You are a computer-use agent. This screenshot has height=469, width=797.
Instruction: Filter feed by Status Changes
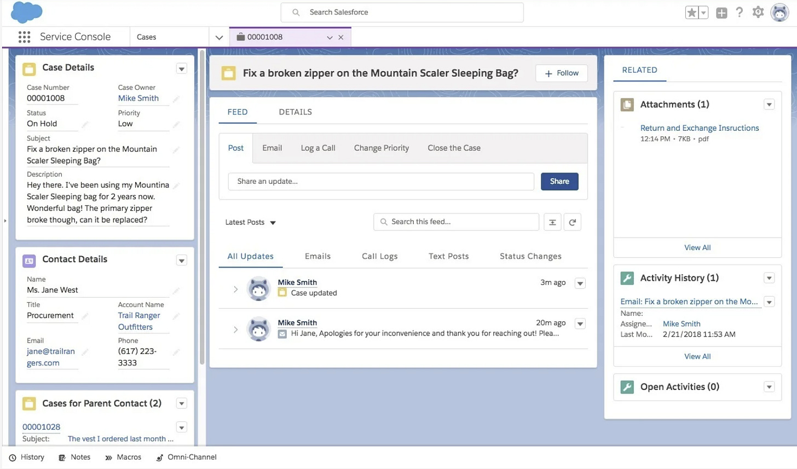530,256
